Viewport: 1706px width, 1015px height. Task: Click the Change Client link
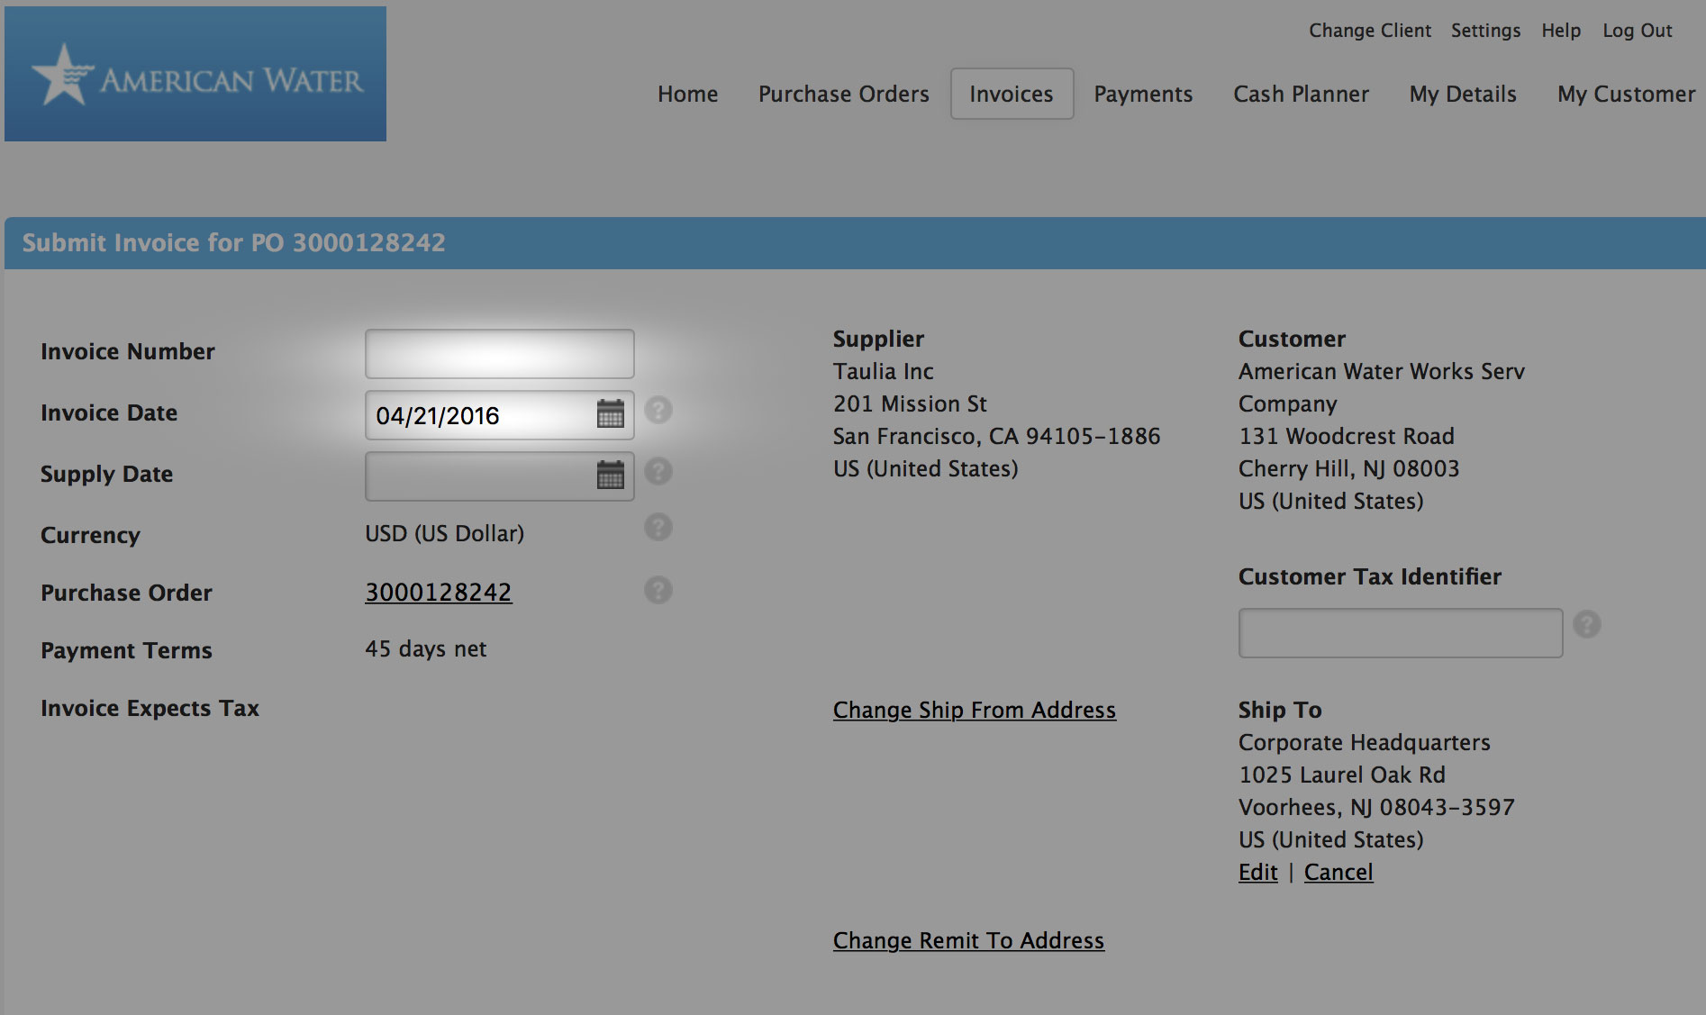(x=1370, y=31)
